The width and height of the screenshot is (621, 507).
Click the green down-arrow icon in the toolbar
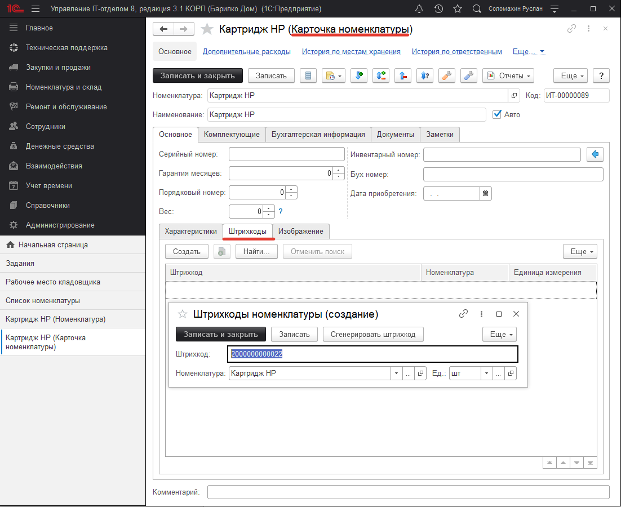click(x=359, y=75)
